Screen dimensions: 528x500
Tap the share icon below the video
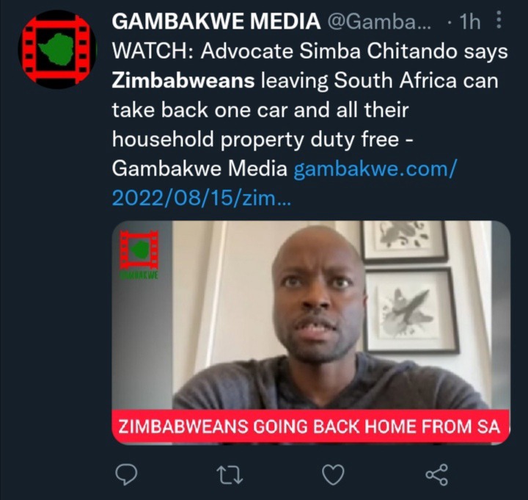tap(437, 474)
